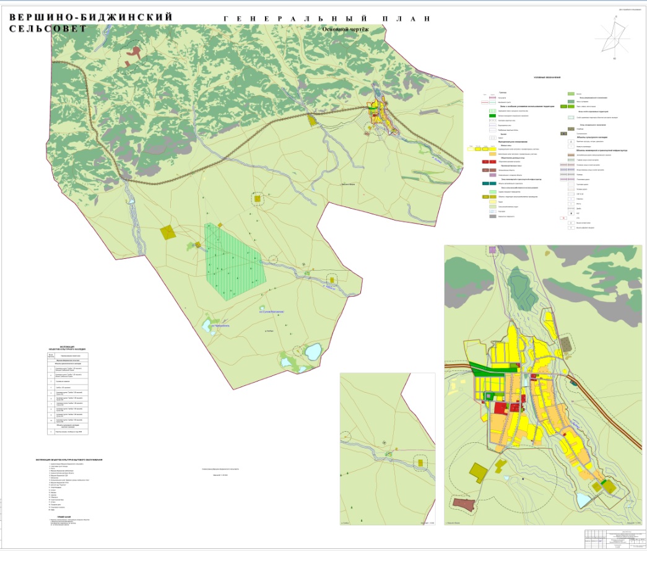Click the purple square atop village inset
This screenshot has height=568, width=647.
tap(493, 250)
